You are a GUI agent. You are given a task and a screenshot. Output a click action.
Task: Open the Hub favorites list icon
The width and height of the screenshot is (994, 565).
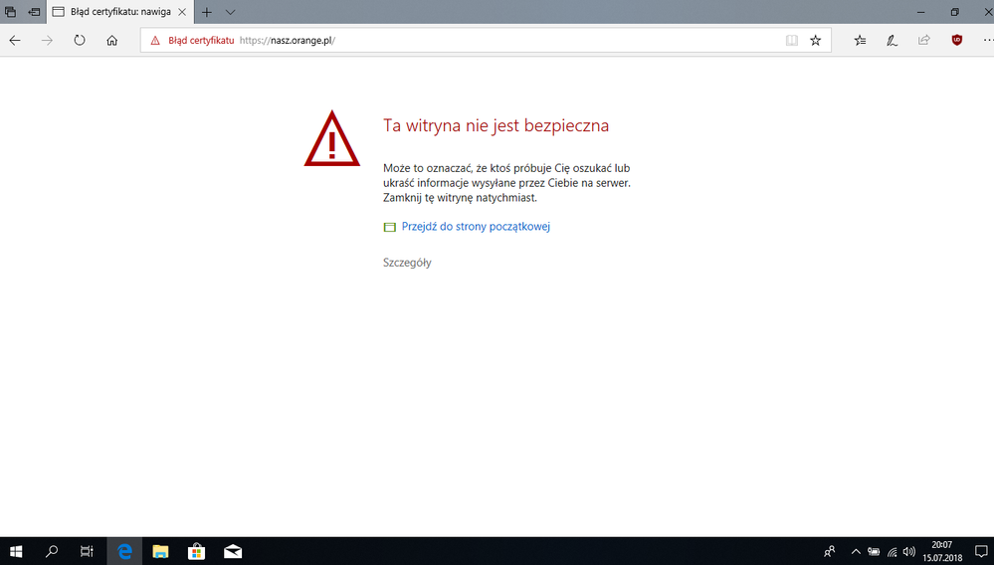[x=860, y=41]
